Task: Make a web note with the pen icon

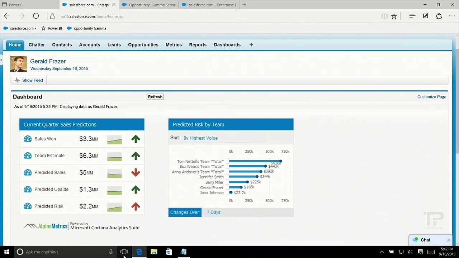Action: [x=425, y=16]
